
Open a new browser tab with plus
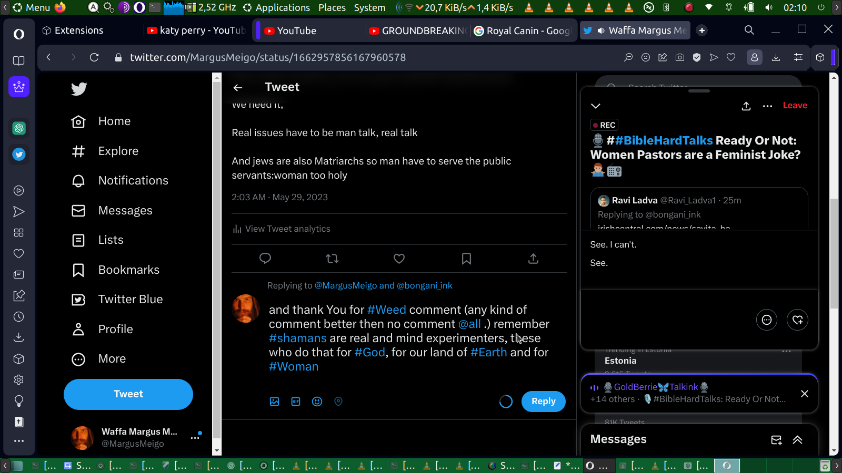click(701, 30)
